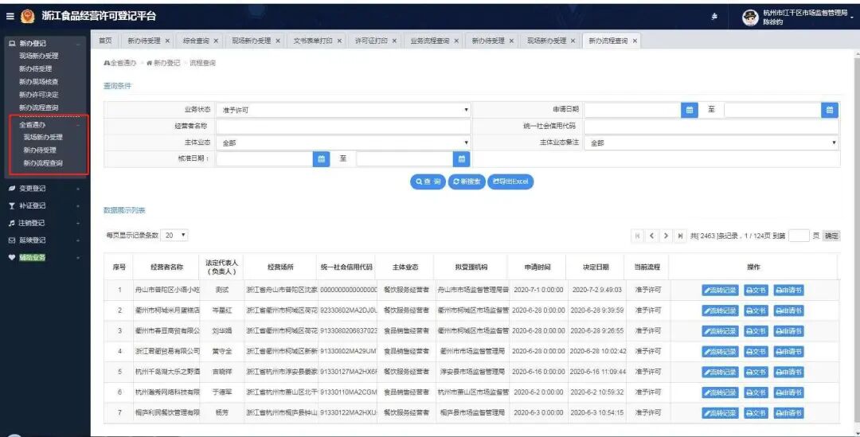Go to the previous page of results
The image size is (860, 437).
click(651, 236)
